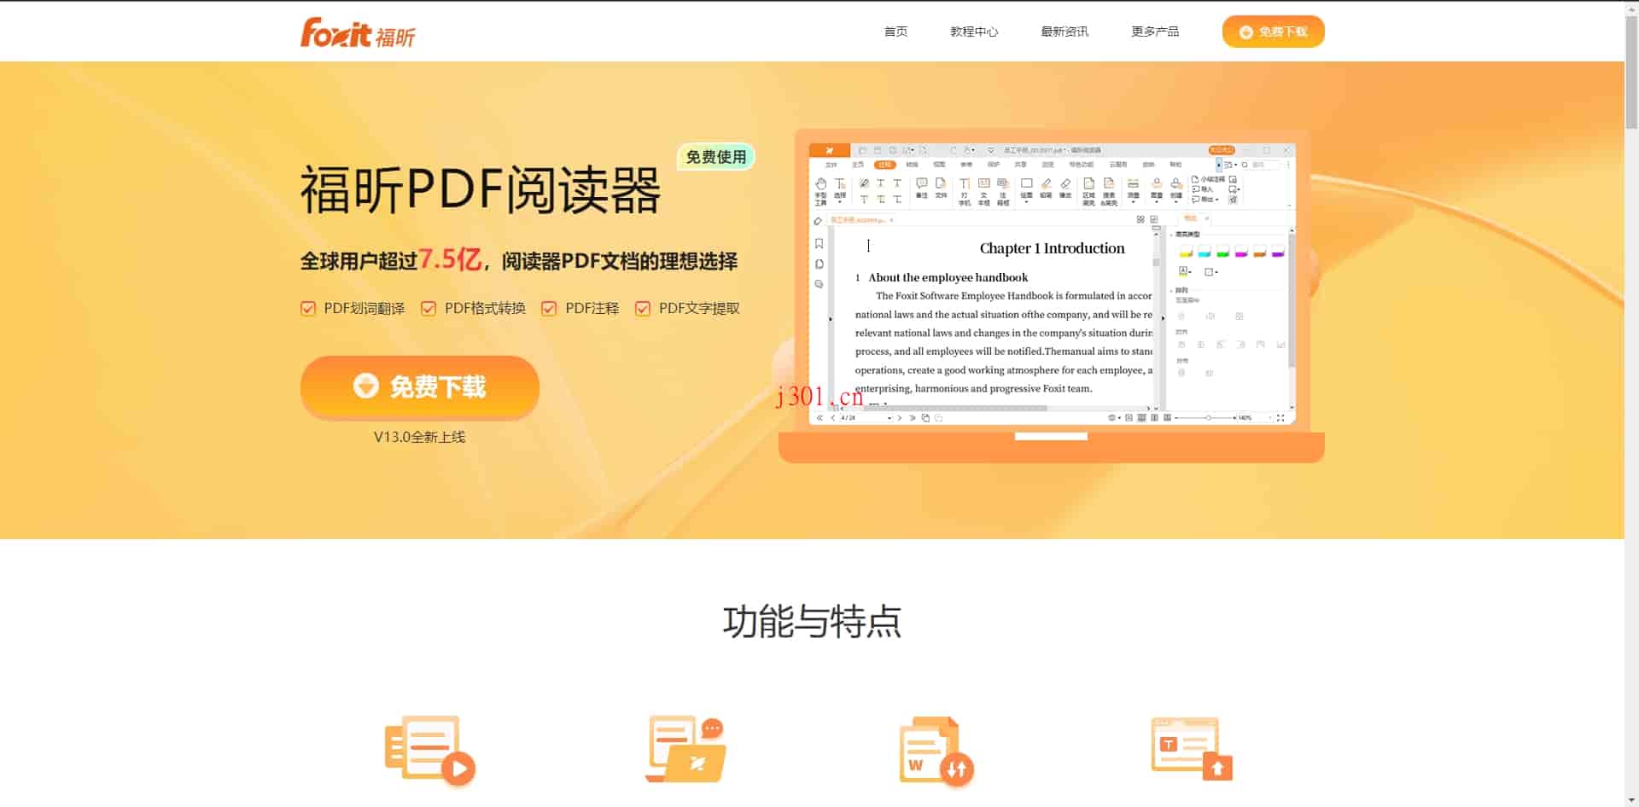1639x807 pixels.
Task: Click the Word conversion feature icon
Action: pos(936,751)
